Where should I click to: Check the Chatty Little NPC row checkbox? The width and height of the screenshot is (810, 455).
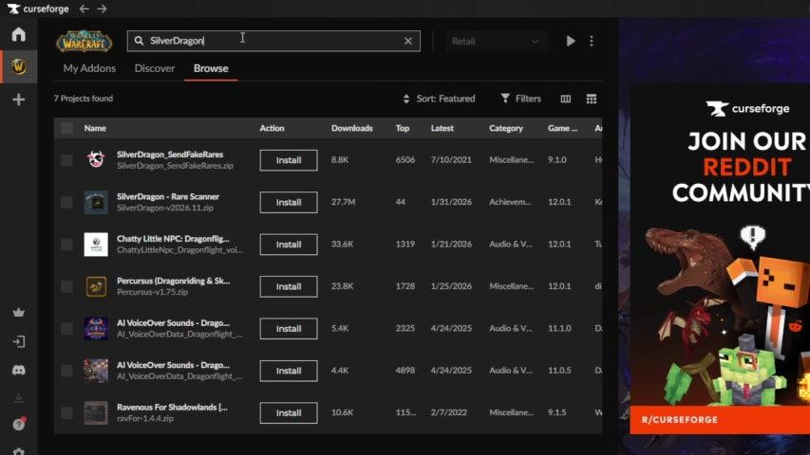click(66, 245)
